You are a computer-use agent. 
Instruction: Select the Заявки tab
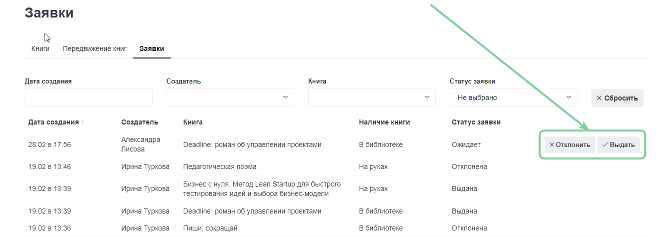[152, 48]
